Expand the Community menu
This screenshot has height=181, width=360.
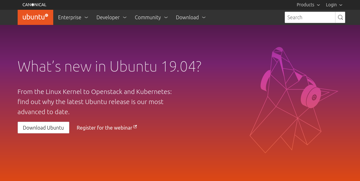pos(151,17)
